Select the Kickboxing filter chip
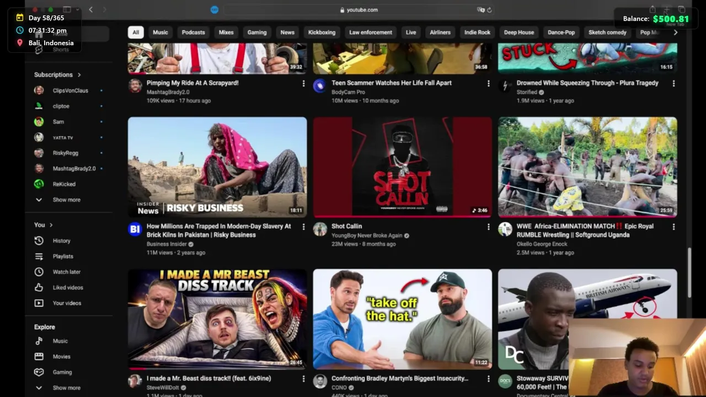The height and width of the screenshot is (397, 706). point(322,33)
